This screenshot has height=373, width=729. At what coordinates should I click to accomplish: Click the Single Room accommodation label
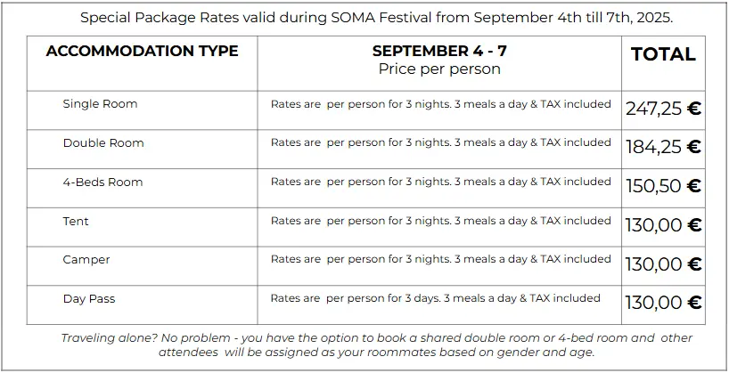click(x=100, y=103)
